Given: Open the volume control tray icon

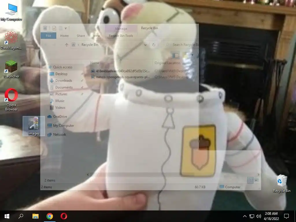Looking at the screenshot, I should 259,216.
